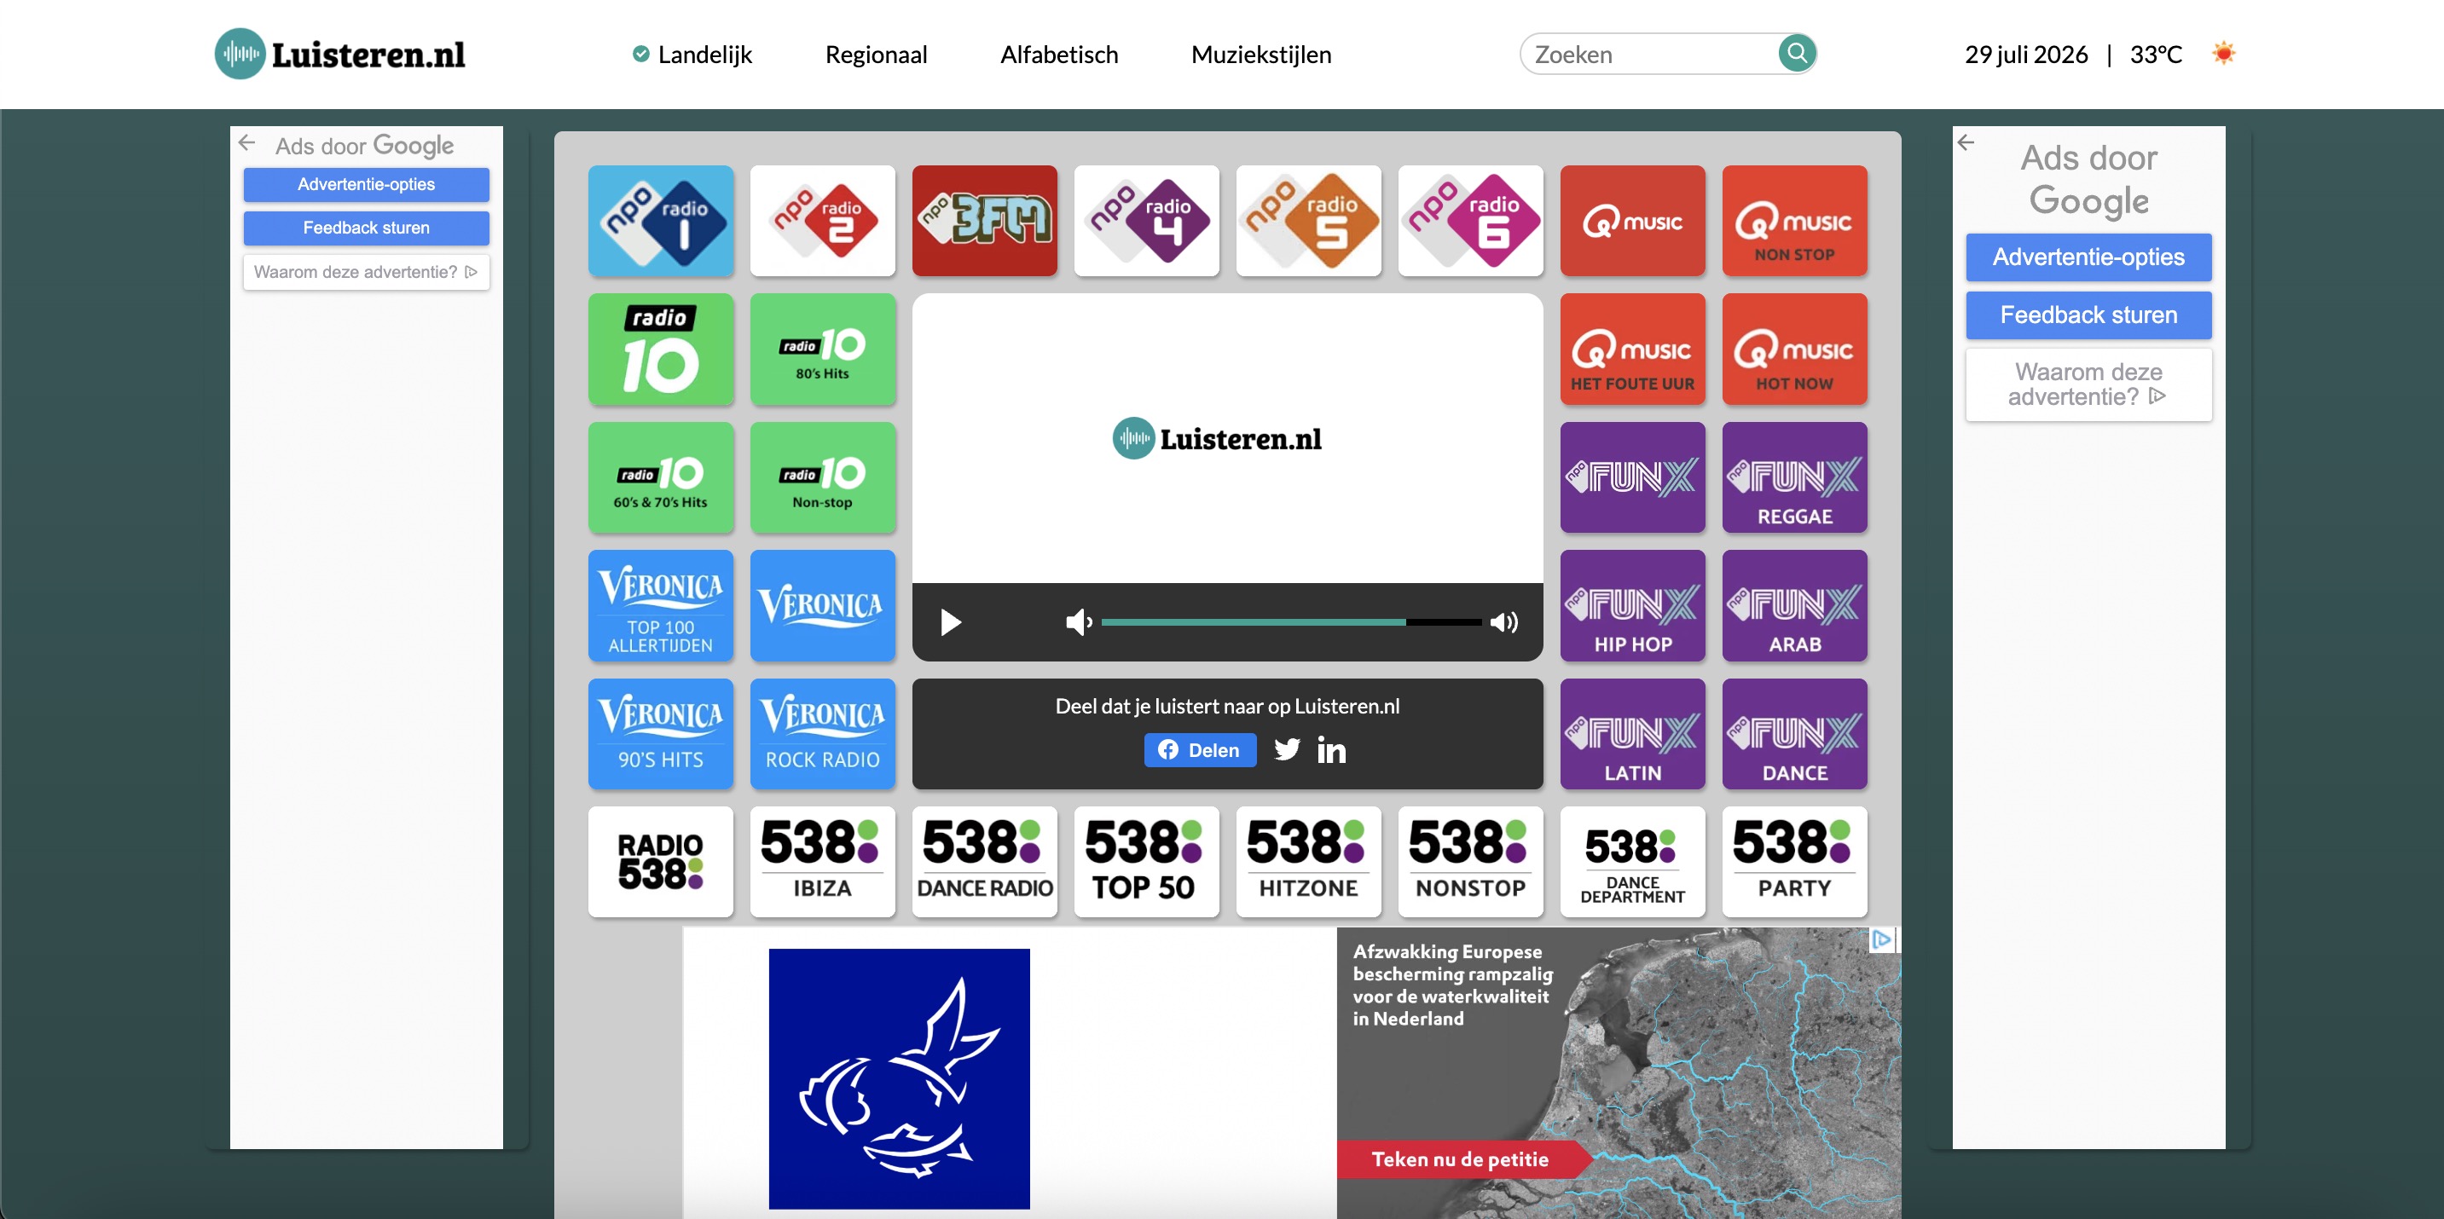The width and height of the screenshot is (2444, 1219).
Task: Click Feedback sturen in the left ad panel
Action: pos(366,228)
